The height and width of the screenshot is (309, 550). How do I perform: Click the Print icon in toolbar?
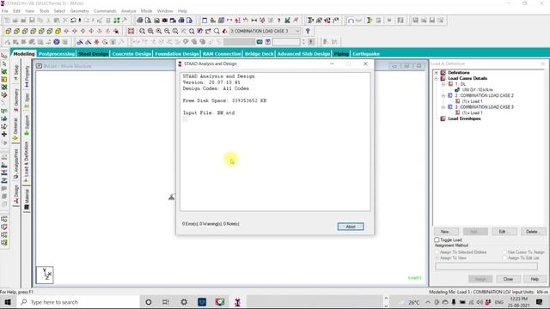tap(139, 21)
